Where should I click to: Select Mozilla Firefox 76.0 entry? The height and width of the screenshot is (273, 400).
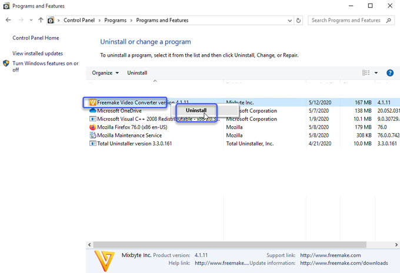(132, 127)
